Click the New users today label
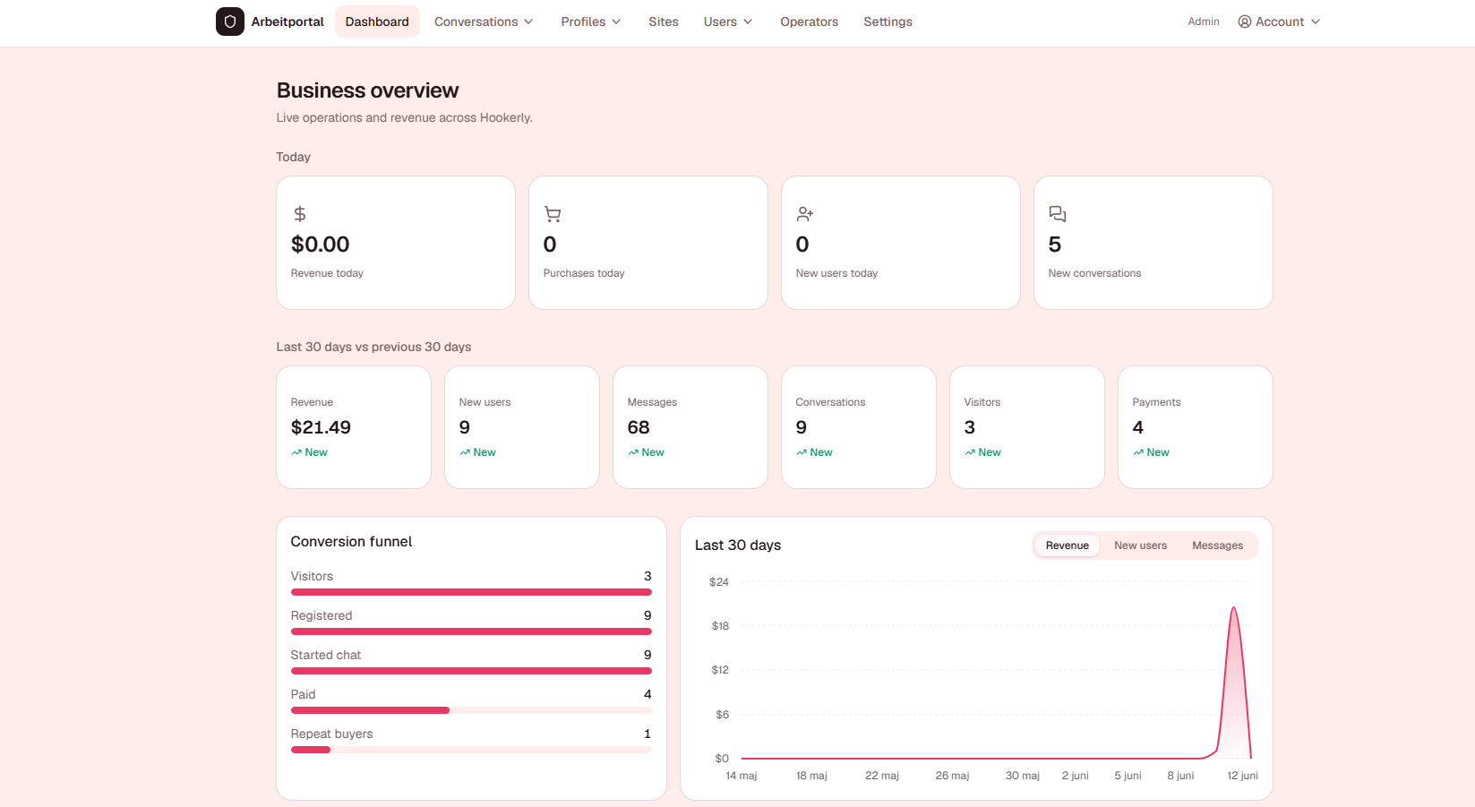Screen dimensions: 1475x807 tap(836, 273)
